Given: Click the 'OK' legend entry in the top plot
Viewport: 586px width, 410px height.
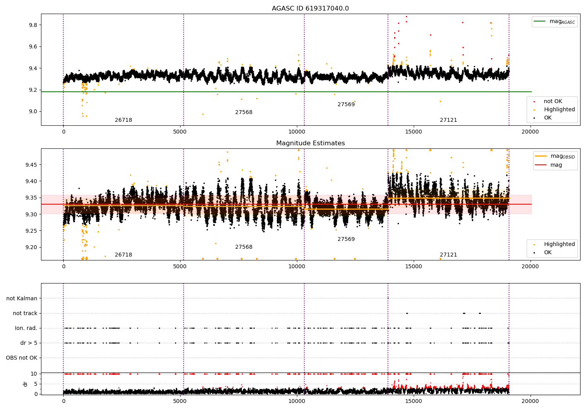Looking at the screenshot, I should click(548, 118).
